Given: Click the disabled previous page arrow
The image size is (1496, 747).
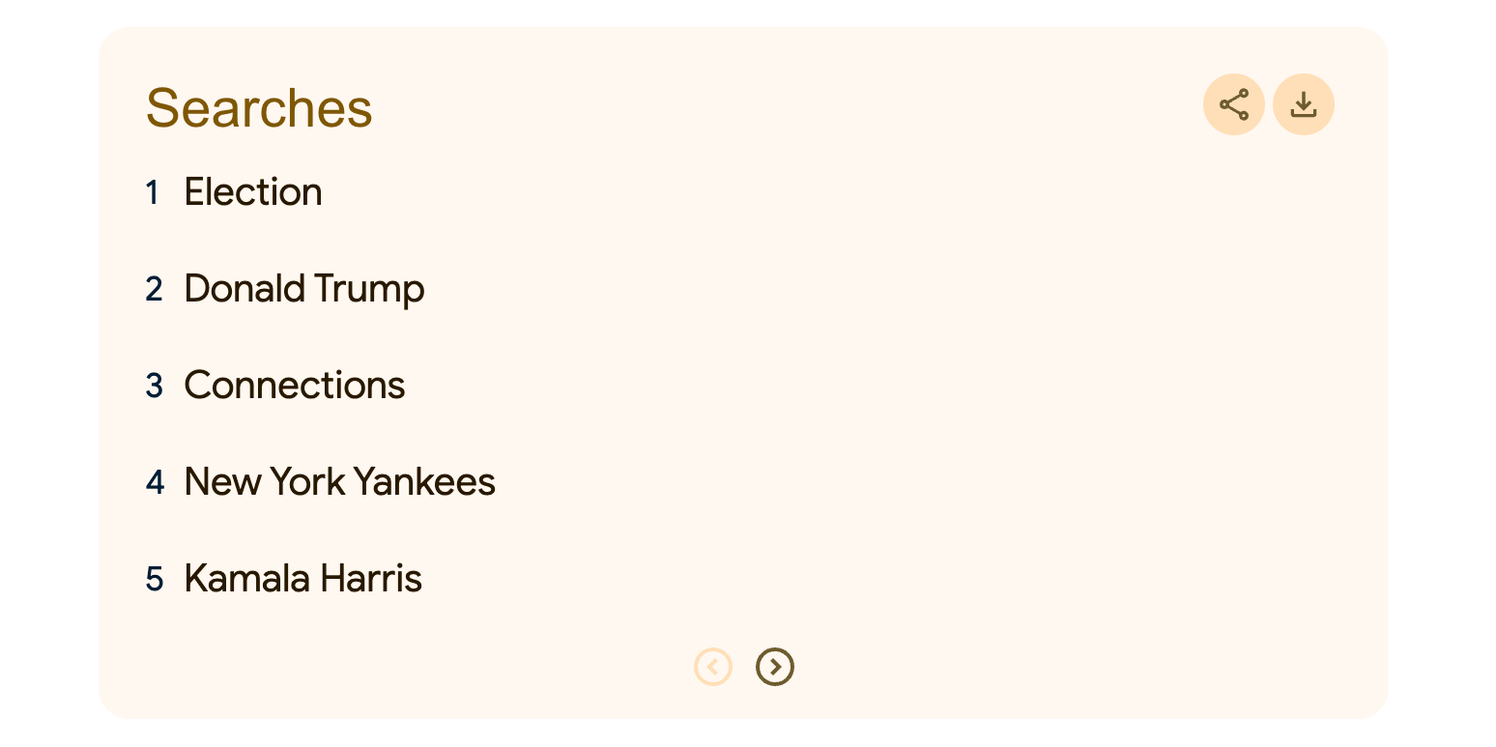Looking at the screenshot, I should click(x=713, y=667).
